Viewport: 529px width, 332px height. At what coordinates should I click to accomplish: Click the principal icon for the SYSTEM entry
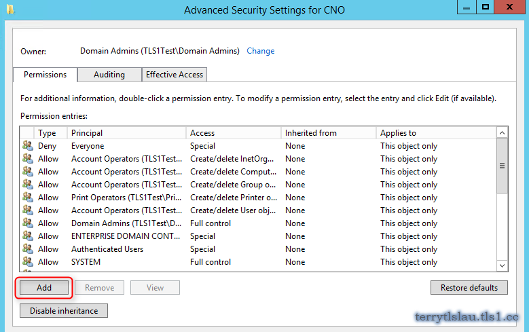coord(27,262)
